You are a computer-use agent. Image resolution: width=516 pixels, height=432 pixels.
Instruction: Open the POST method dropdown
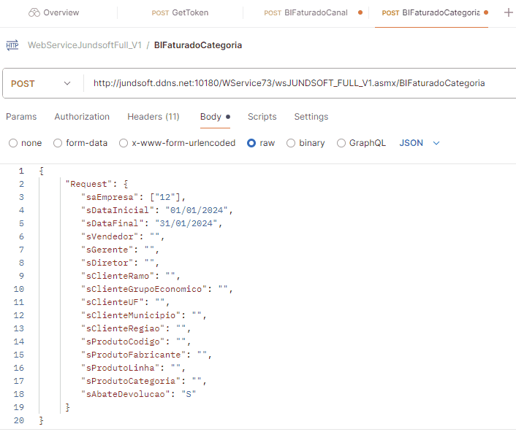(x=41, y=84)
